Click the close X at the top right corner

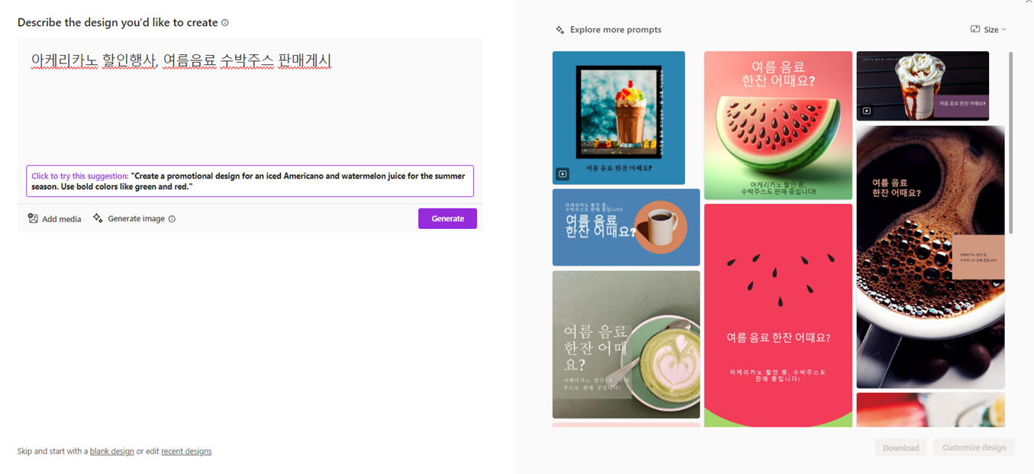click(1029, 2)
